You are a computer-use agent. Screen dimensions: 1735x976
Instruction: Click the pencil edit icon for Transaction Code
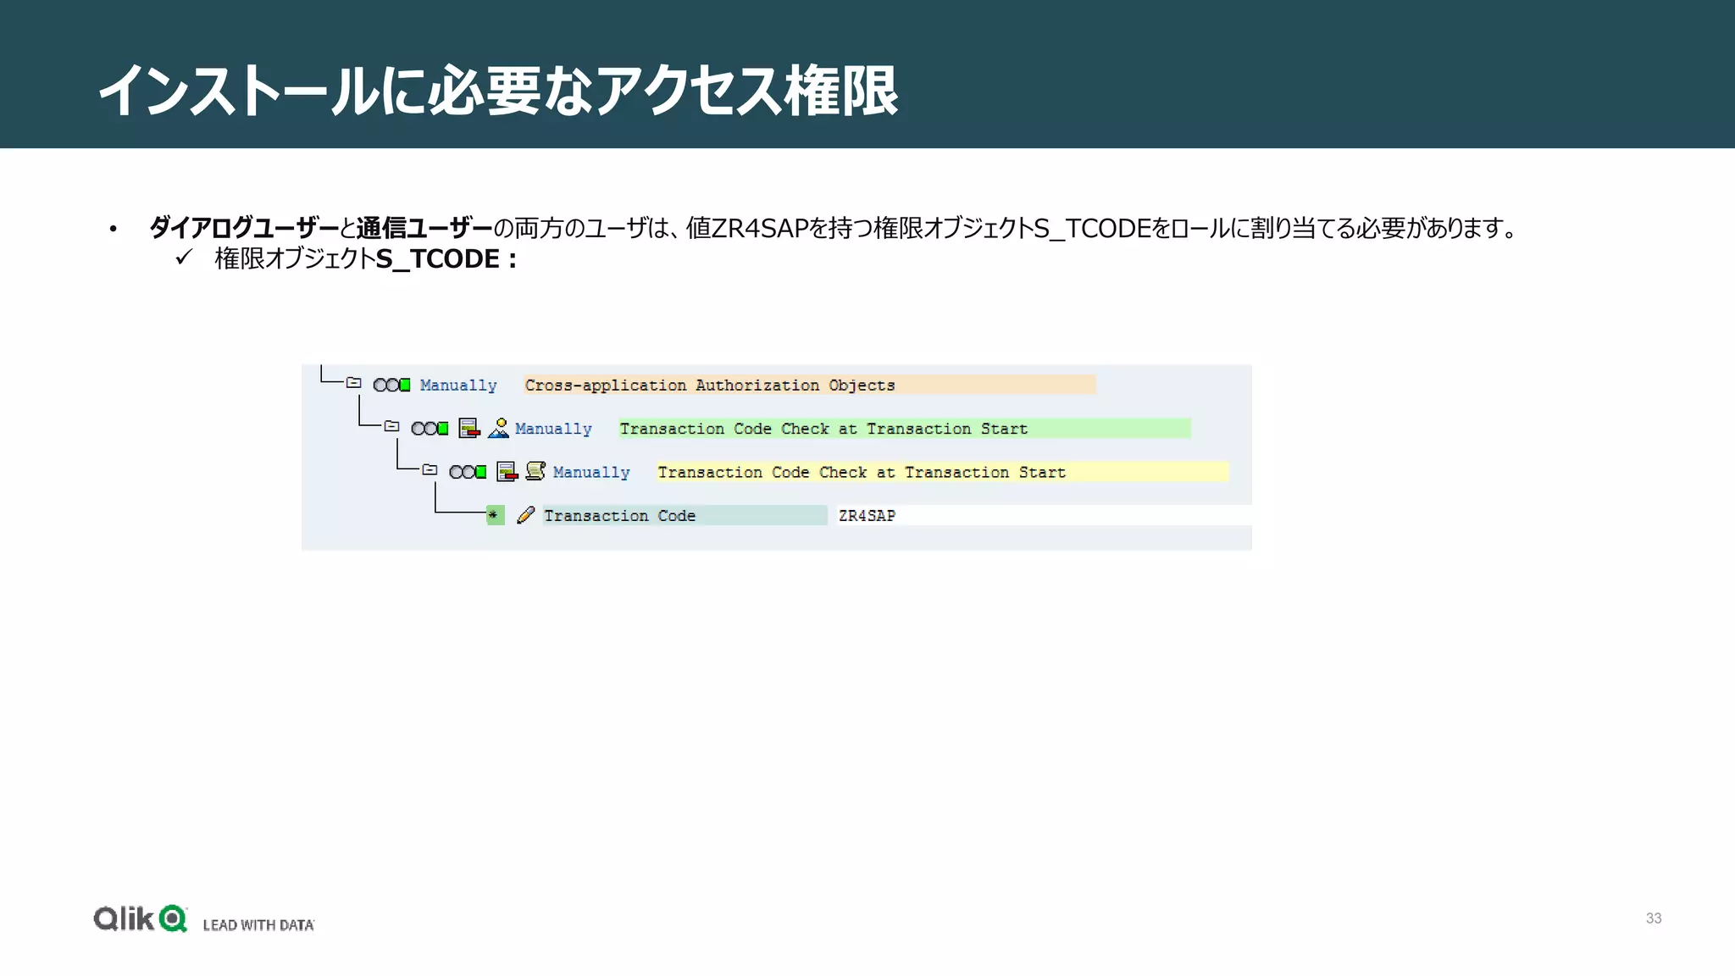(525, 514)
